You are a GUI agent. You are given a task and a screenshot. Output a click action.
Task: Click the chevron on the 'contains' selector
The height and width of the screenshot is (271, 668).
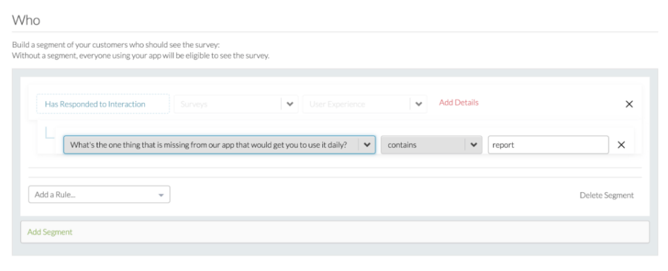pyautogui.click(x=474, y=145)
